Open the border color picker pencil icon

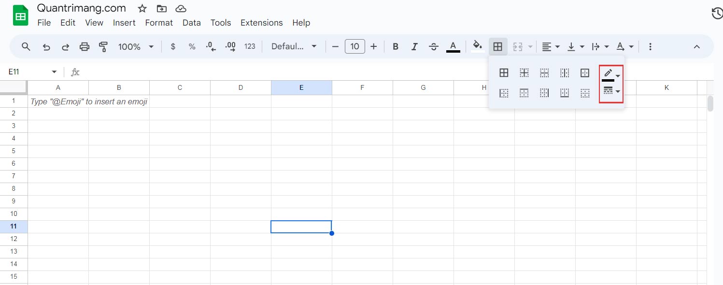click(608, 72)
